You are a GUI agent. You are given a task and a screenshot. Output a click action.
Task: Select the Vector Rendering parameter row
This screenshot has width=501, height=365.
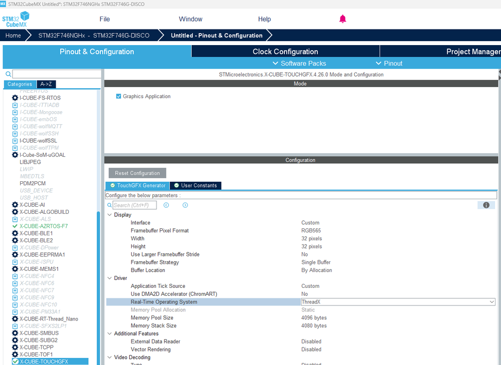[x=301, y=349]
